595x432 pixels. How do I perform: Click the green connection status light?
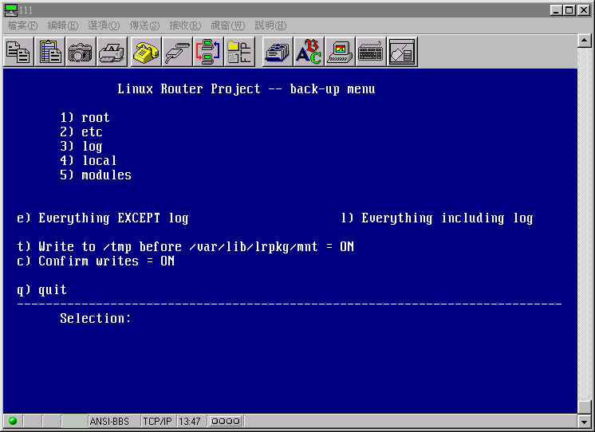point(13,421)
